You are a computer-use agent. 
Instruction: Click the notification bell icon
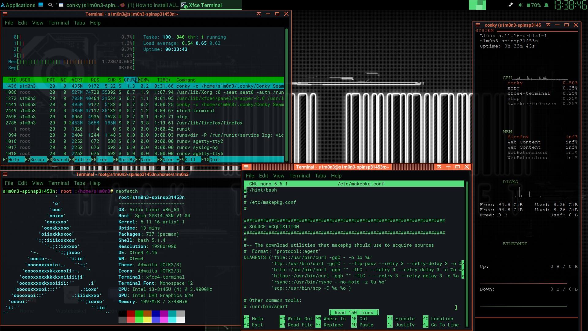click(x=546, y=5)
